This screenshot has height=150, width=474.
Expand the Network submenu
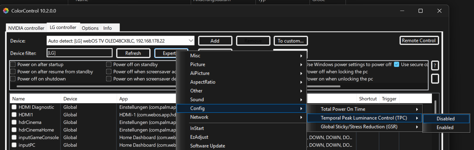click(x=241, y=117)
